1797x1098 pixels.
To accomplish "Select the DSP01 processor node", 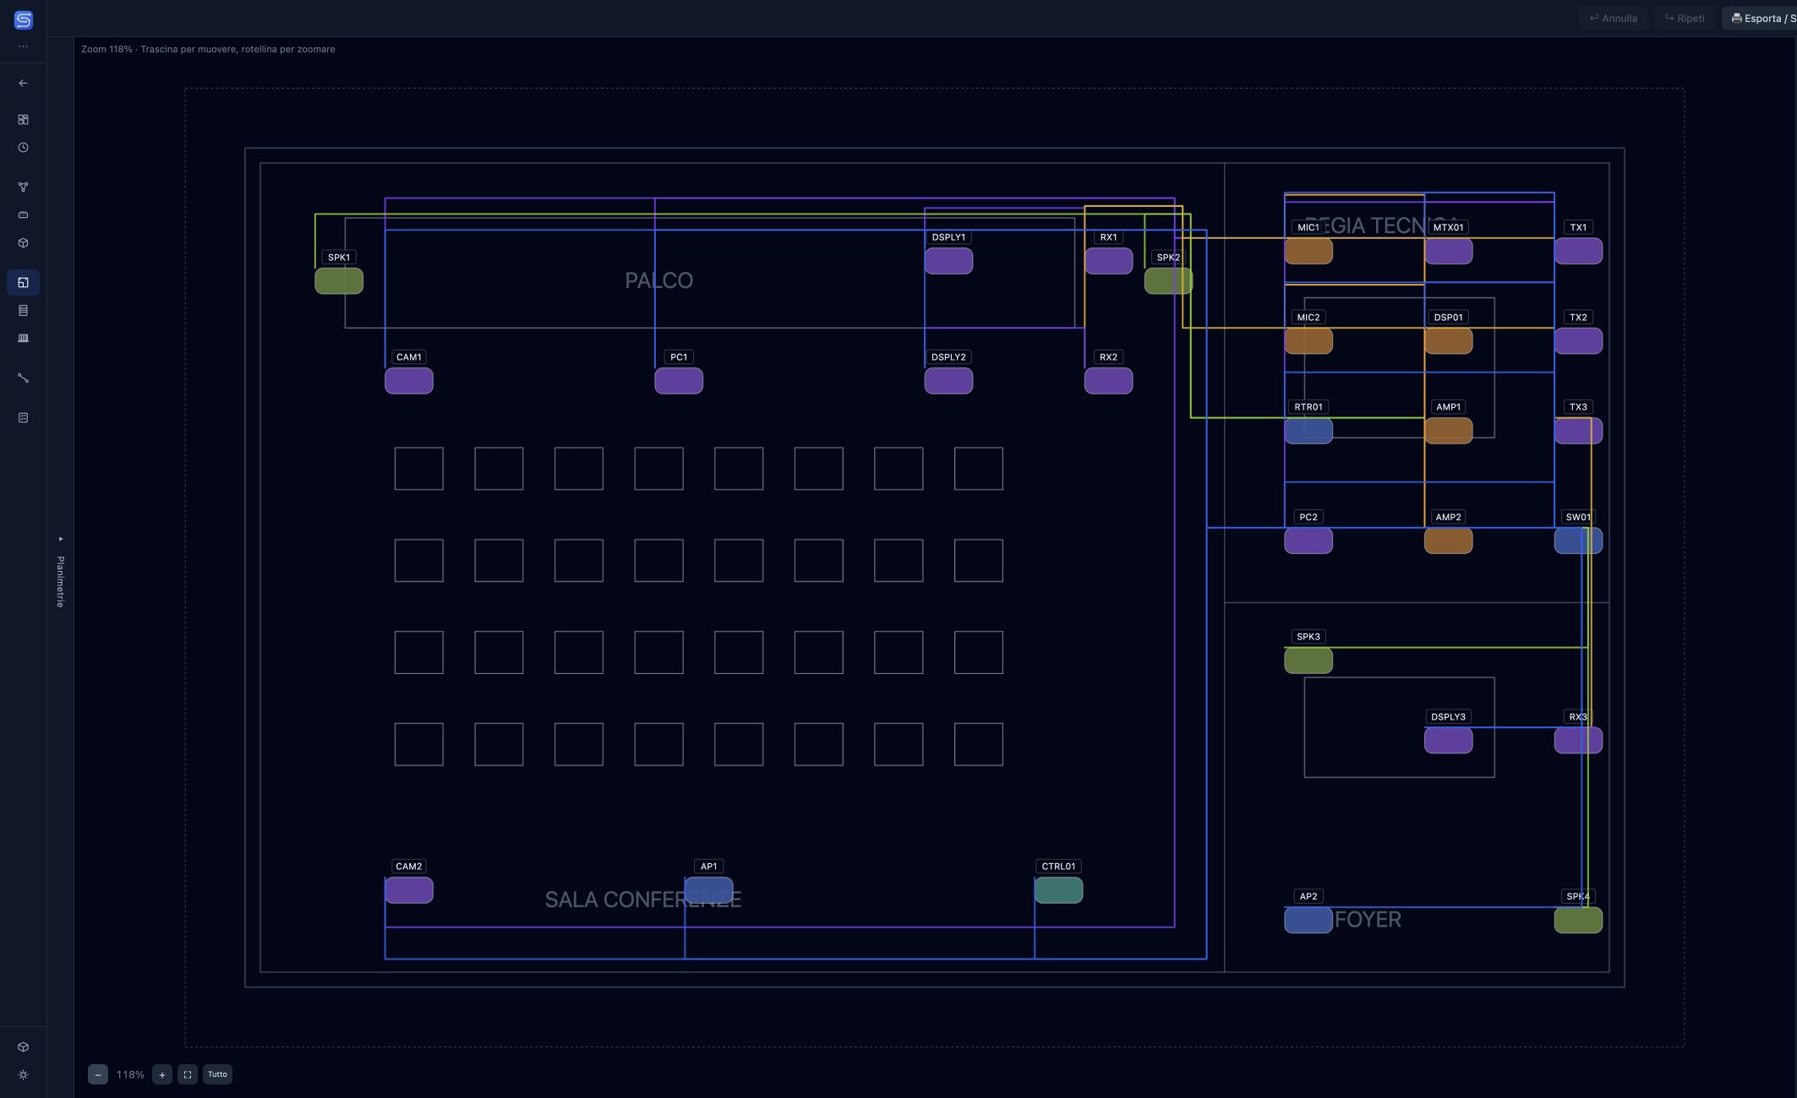I will [x=1448, y=340].
